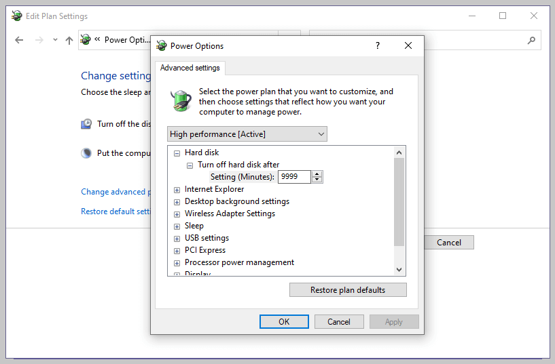555x364 pixels.
Task: Click the up arrow navigation button
Action: coord(69,40)
